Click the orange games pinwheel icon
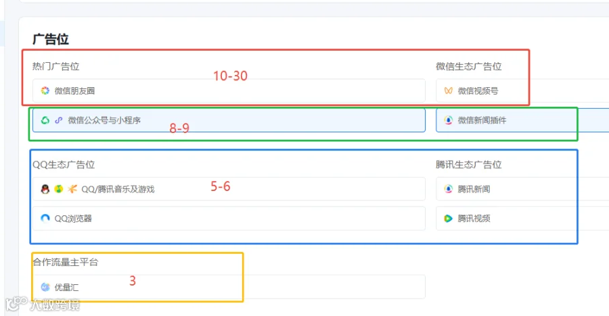The width and height of the screenshot is (609, 316). pos(72,189)
